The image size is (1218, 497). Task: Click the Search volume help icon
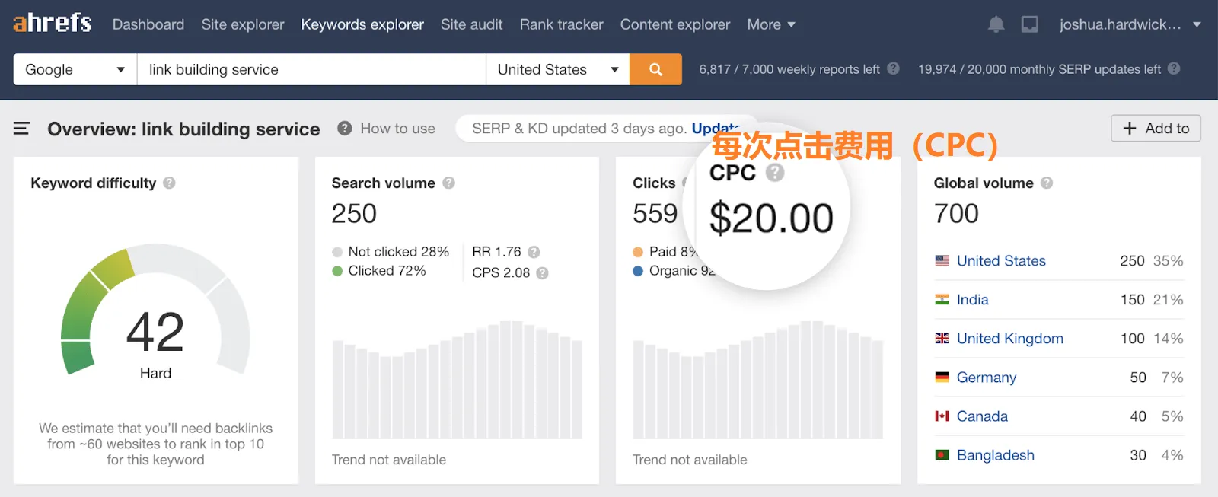tap(449, 183)
